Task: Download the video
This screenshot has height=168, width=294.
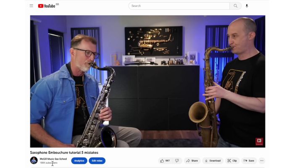Action: (213, 160)
